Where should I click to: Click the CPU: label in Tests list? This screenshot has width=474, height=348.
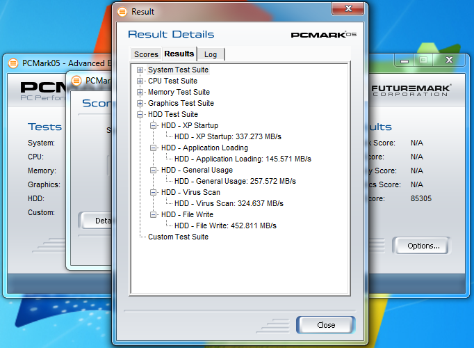[x=35, y=157]
